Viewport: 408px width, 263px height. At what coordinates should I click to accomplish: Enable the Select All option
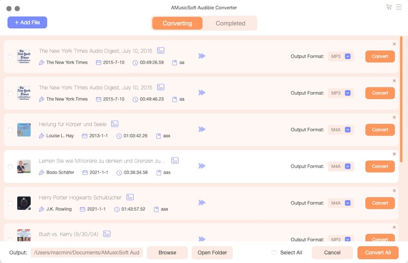274,253
